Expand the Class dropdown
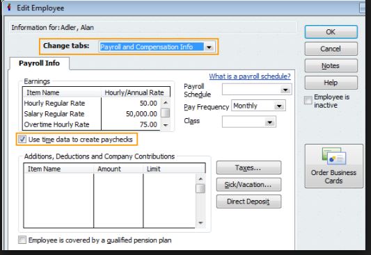Image resolution: width=371 pixels, height=255 pixels. coord(269,122)
